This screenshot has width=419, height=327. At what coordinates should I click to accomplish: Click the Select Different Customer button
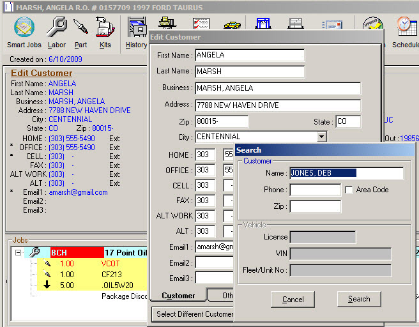click(x=195, y=314)
